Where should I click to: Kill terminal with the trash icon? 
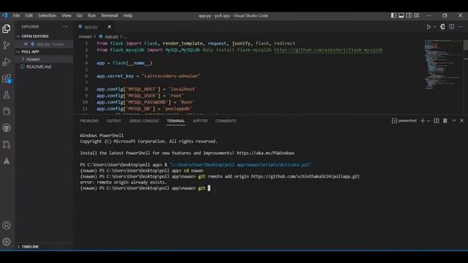tap(445, 121)
